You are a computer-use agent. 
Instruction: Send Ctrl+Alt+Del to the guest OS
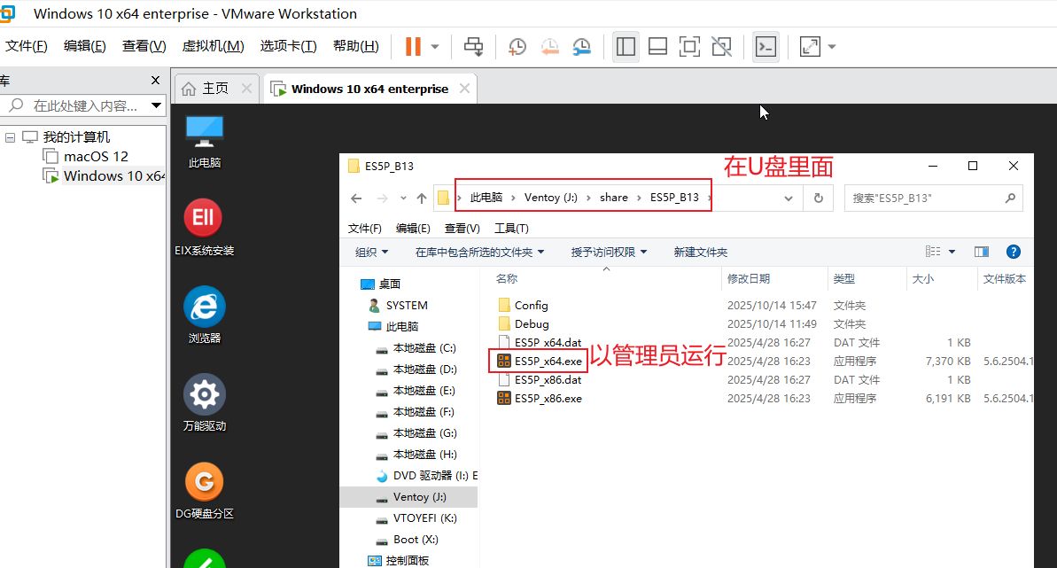[473, 46]
